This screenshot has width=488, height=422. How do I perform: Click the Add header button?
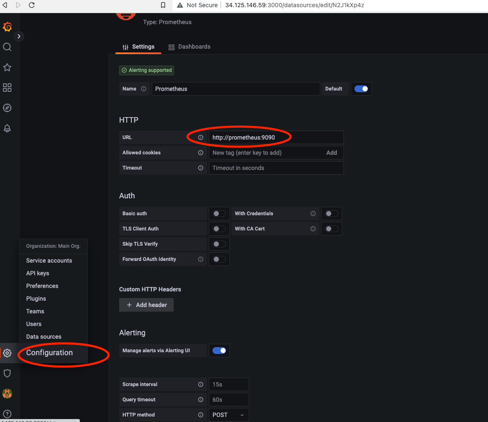coord(146,305)
